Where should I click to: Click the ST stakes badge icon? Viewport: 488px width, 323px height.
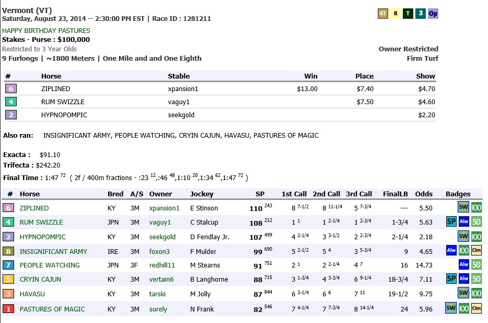point(383,14)
